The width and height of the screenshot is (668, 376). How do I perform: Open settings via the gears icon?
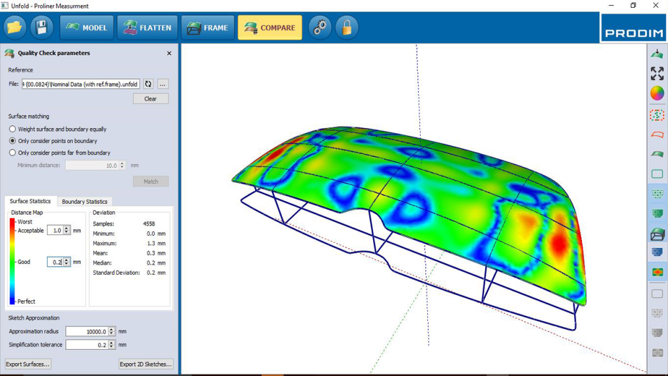[320, 27]
